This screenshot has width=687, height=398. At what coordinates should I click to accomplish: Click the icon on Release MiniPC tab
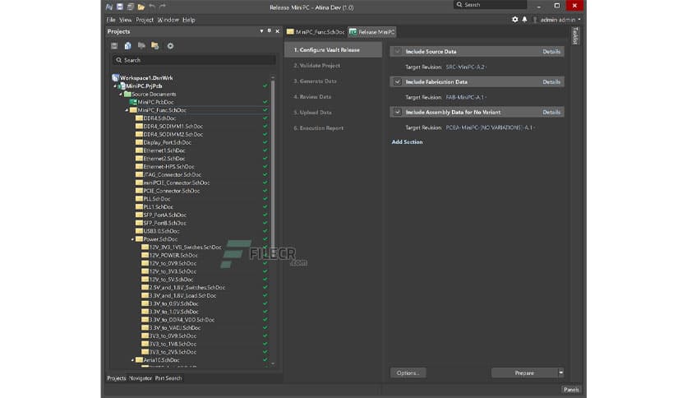click(353, 32)
